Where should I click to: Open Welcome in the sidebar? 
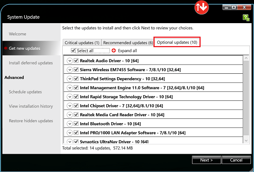(18, 34)
